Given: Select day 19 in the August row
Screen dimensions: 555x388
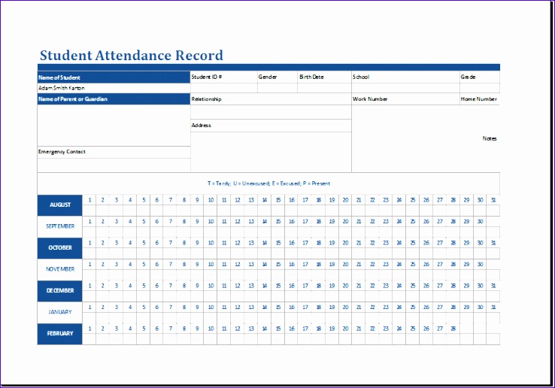Looking at the screenshot, I should pos(332,200).
